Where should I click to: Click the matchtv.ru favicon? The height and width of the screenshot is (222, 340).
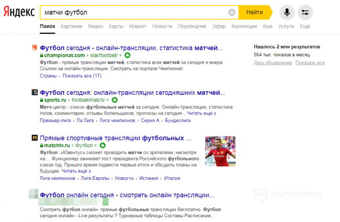pos(35,138)
